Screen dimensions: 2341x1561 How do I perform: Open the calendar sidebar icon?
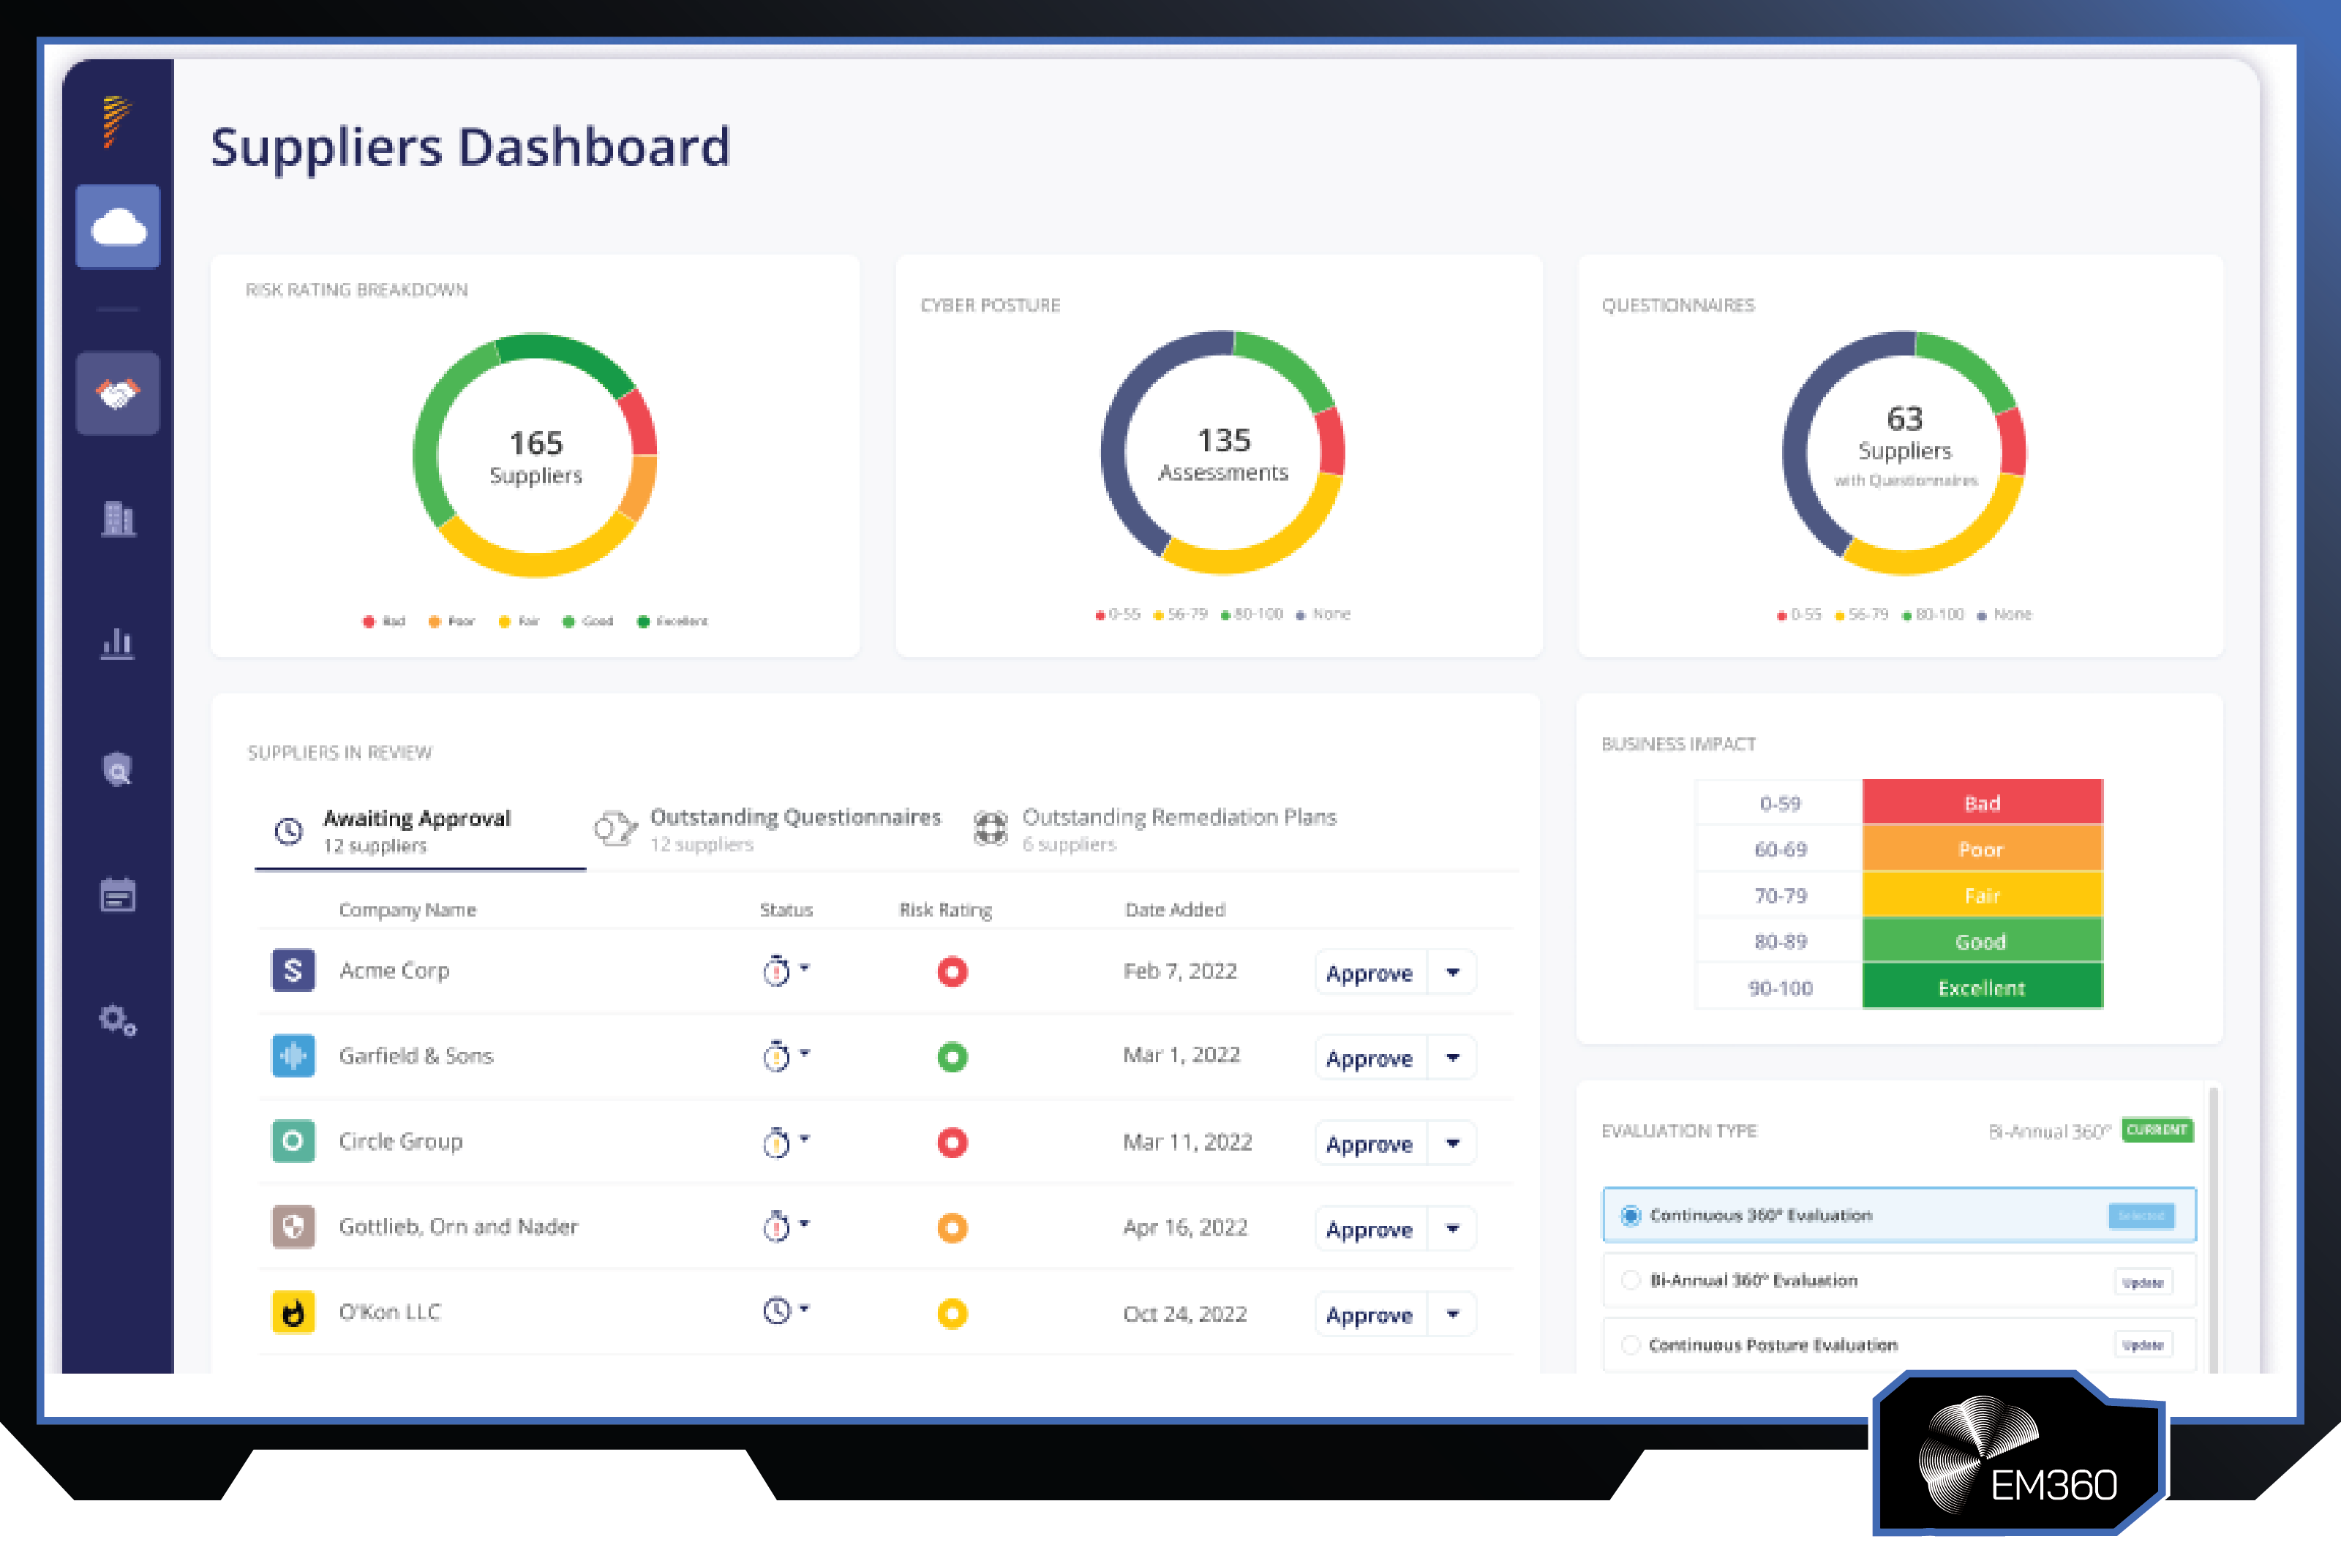coord(118,894)
